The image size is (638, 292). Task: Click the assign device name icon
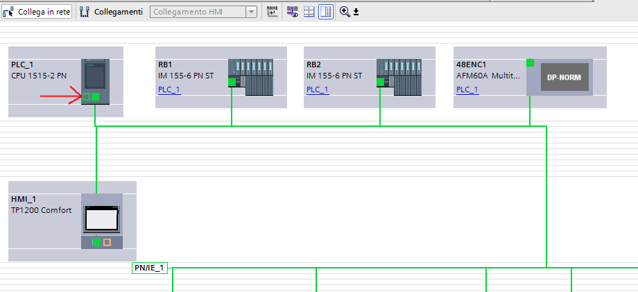click(272, 12)
